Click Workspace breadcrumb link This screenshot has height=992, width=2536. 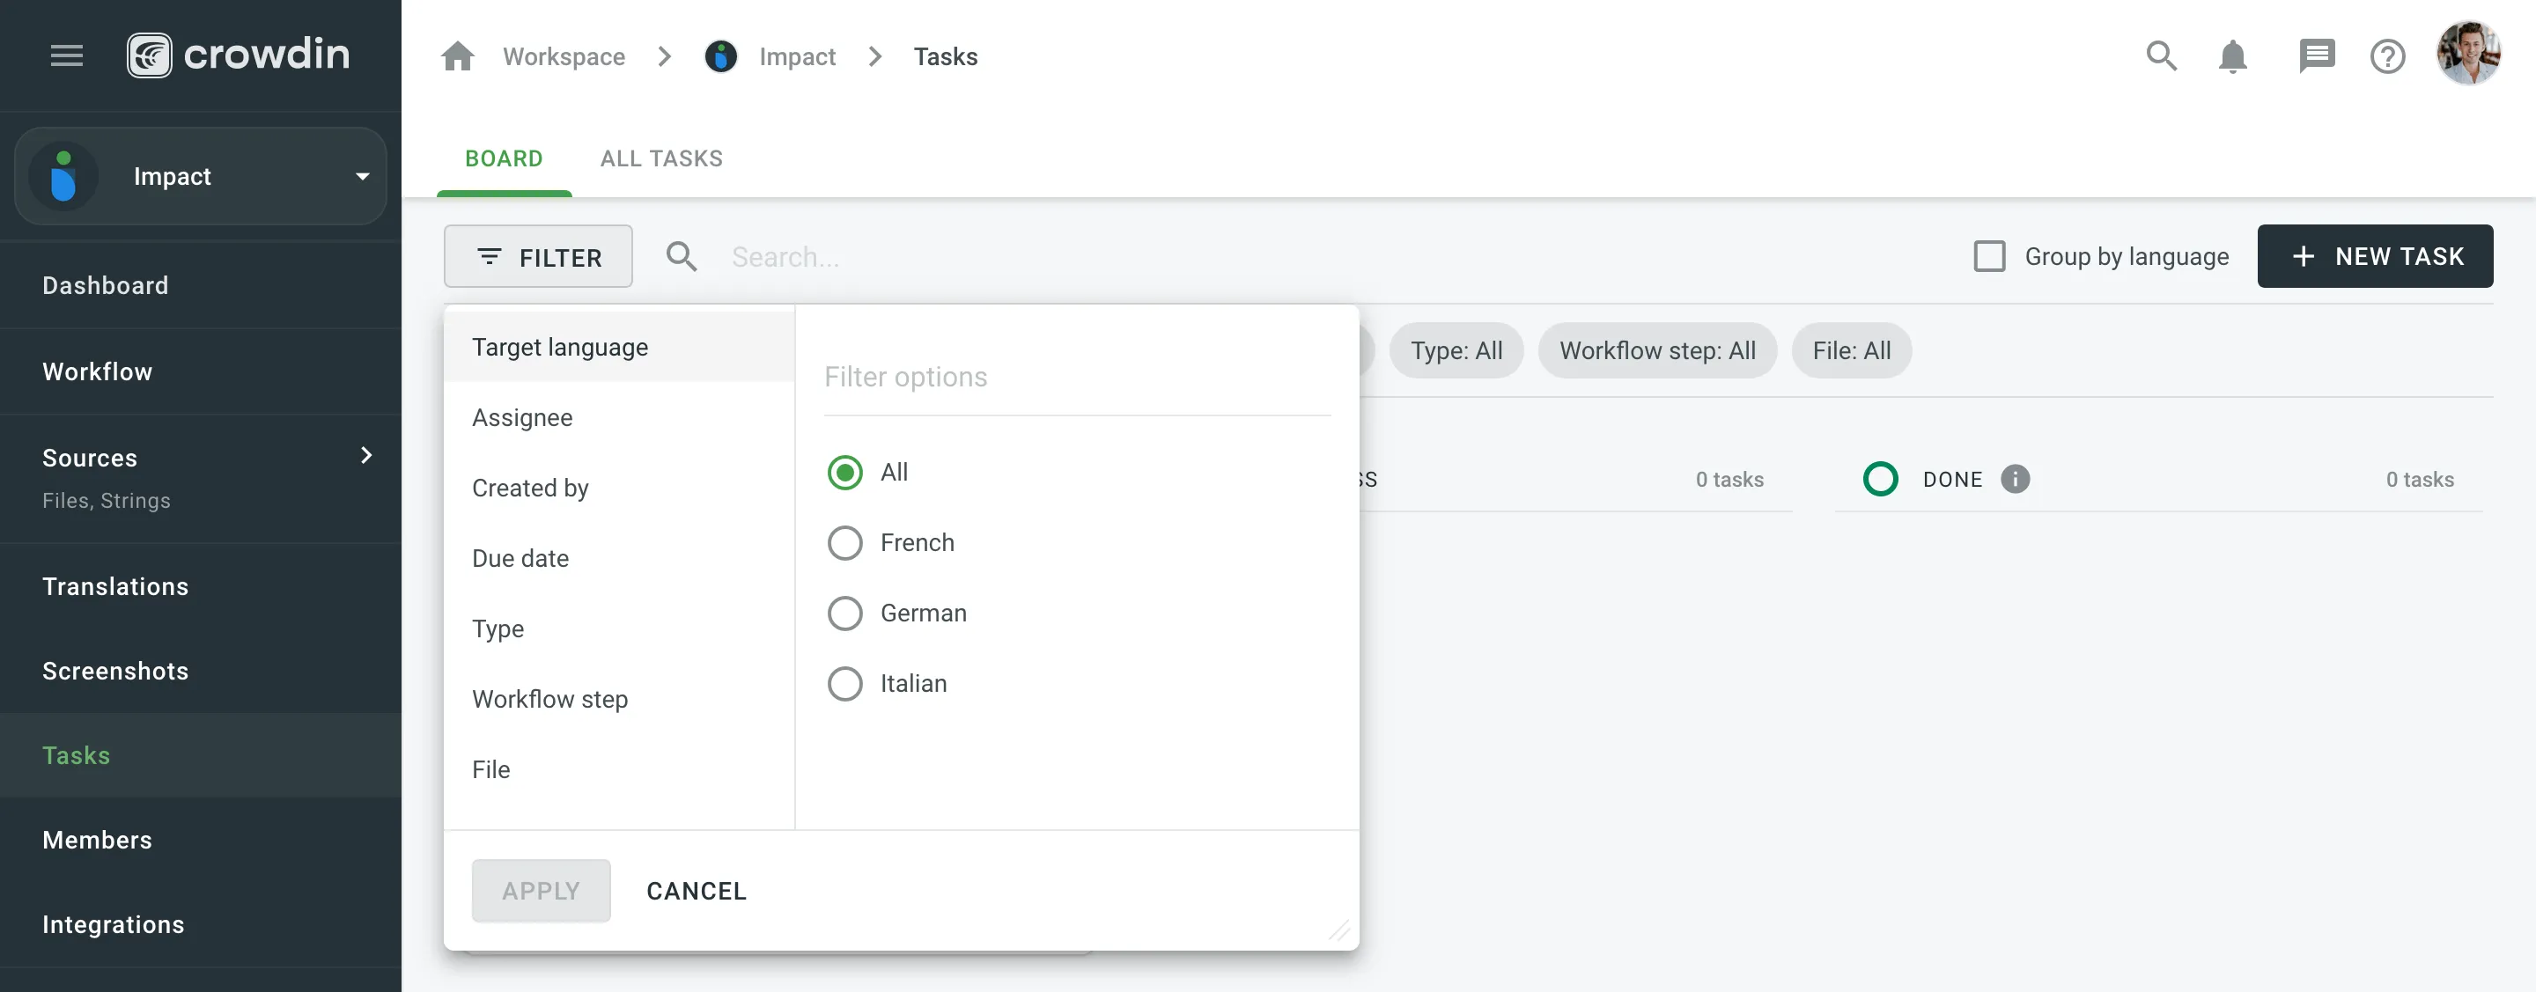(x=564, y=56)
